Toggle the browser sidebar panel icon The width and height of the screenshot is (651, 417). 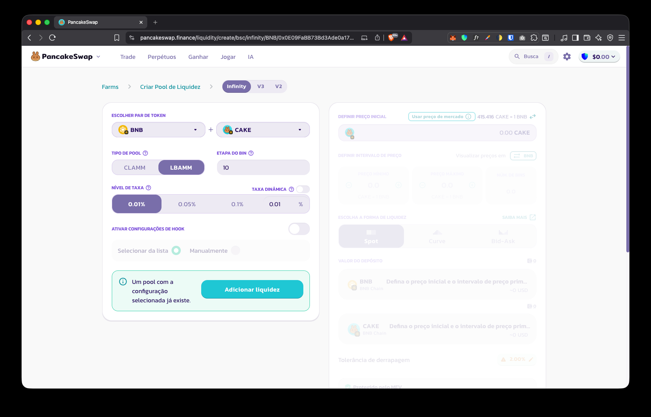[575, 38]
